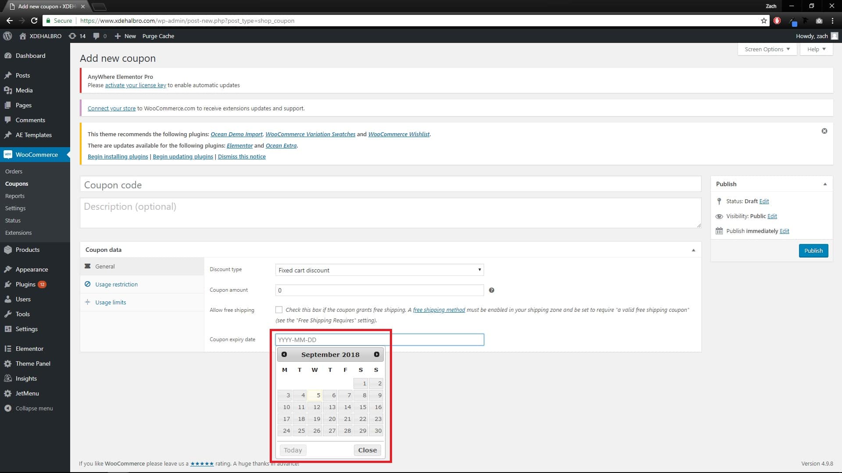Open Comments in the sidebar
The height and width of the screenshot is (473, 842).
coord(35,120)
